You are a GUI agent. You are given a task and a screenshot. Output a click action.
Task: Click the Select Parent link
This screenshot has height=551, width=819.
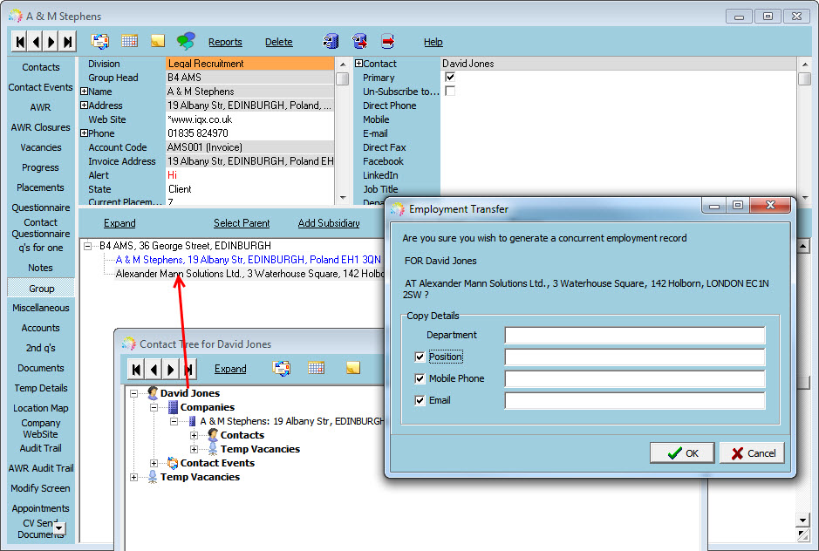coord(242,223)
